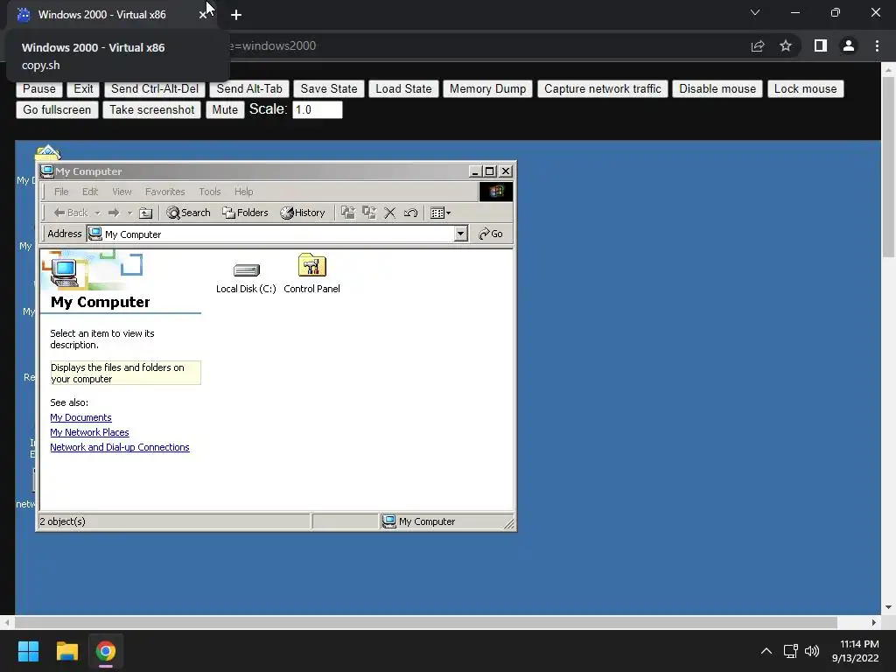Viewport: 896px width, 672px height.
Task: Click the Chrome taskbar icon
Action: click(106, 651)
